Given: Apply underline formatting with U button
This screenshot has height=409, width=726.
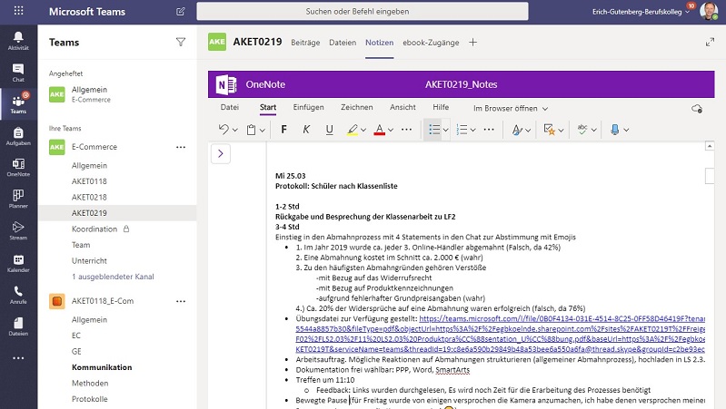Looking at the screenshot, I should click(x=329, y=130).
